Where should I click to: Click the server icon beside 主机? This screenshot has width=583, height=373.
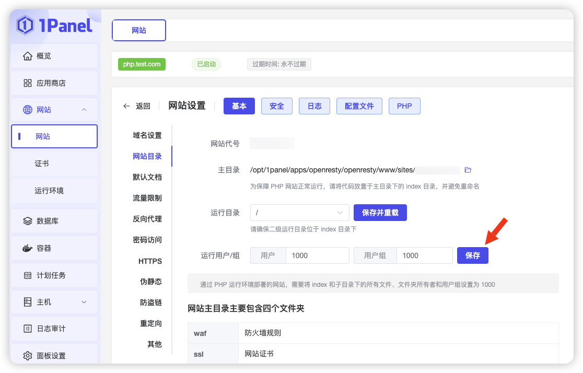point(28,302)
